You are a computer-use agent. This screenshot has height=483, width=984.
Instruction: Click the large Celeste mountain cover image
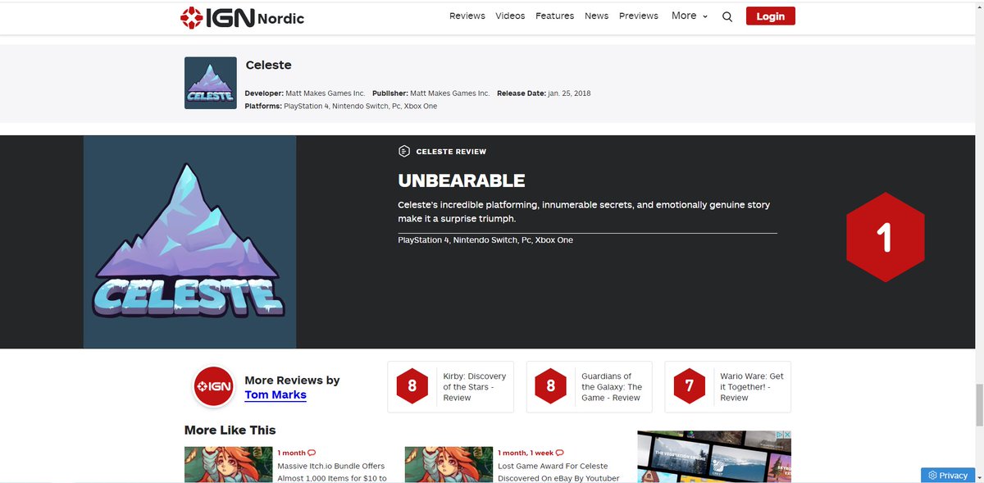pos(189,242)
